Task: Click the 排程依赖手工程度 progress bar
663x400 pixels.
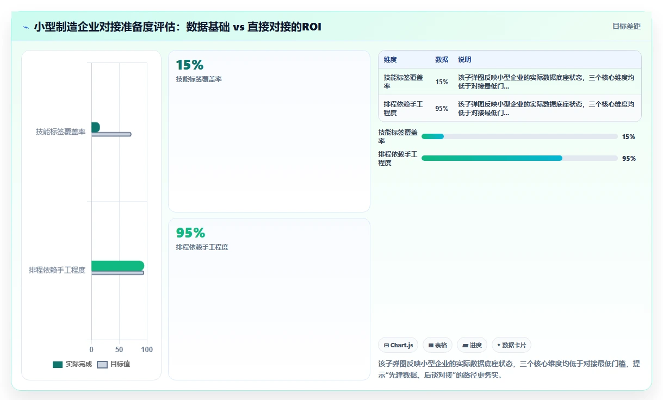Action: 519,158
